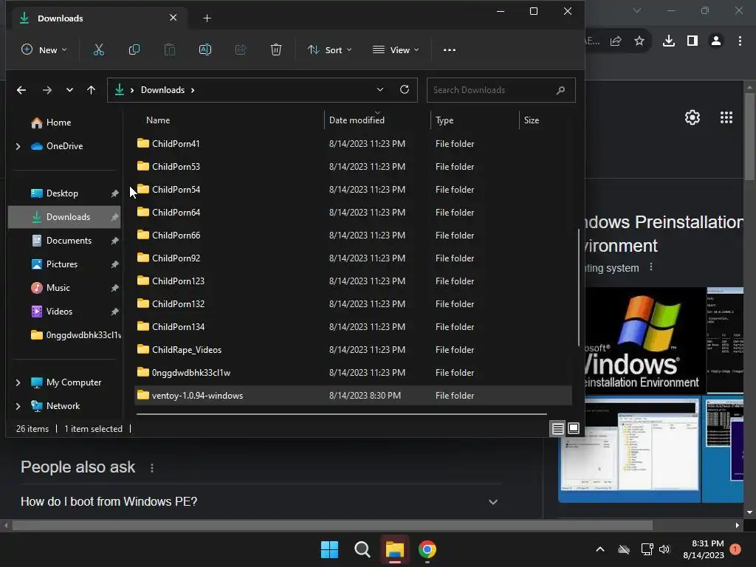Click Chrome page's vertical scrollbar

[x=749, y=138]
